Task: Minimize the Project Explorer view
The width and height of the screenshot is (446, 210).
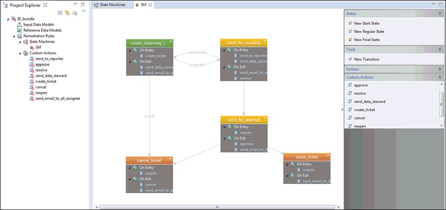Action: [75, 4]
